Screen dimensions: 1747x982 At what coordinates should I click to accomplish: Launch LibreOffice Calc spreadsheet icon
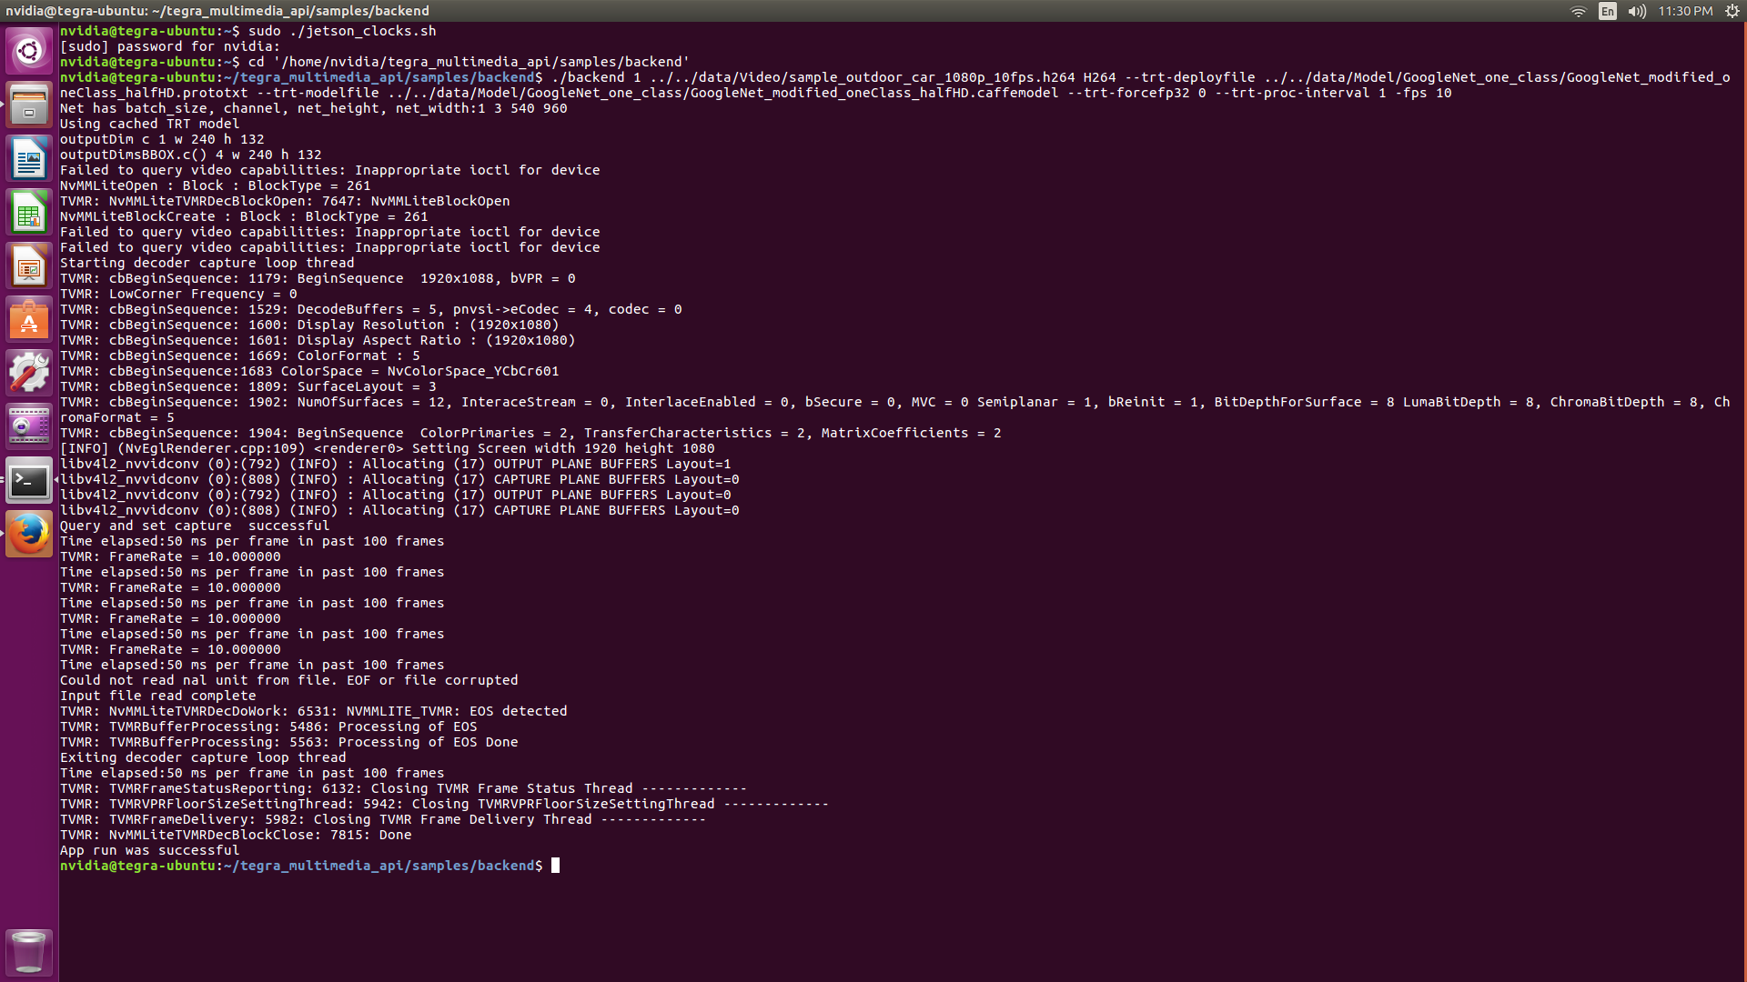[x=29, y=213]
